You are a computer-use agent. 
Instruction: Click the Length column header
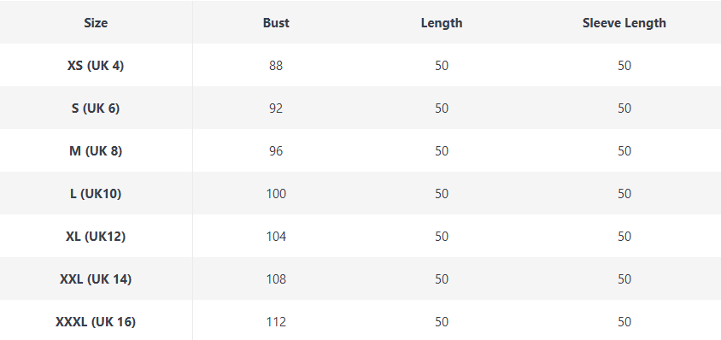(x=442, y=23)
